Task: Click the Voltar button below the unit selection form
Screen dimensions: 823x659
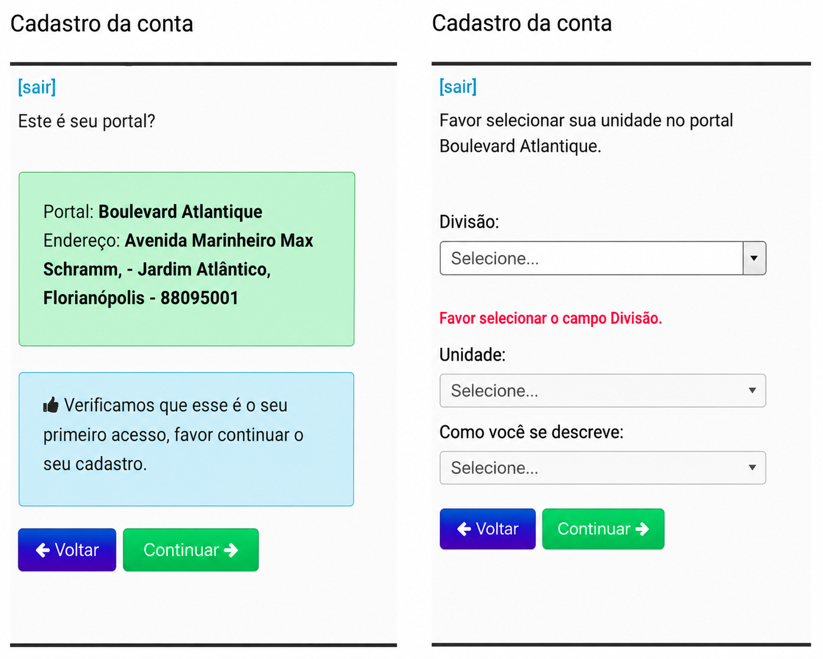Action: click(488, 529)
